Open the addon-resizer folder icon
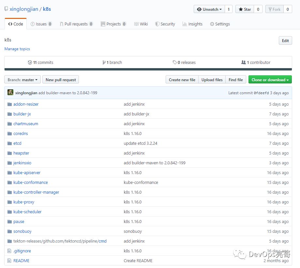 coord(9,104)
